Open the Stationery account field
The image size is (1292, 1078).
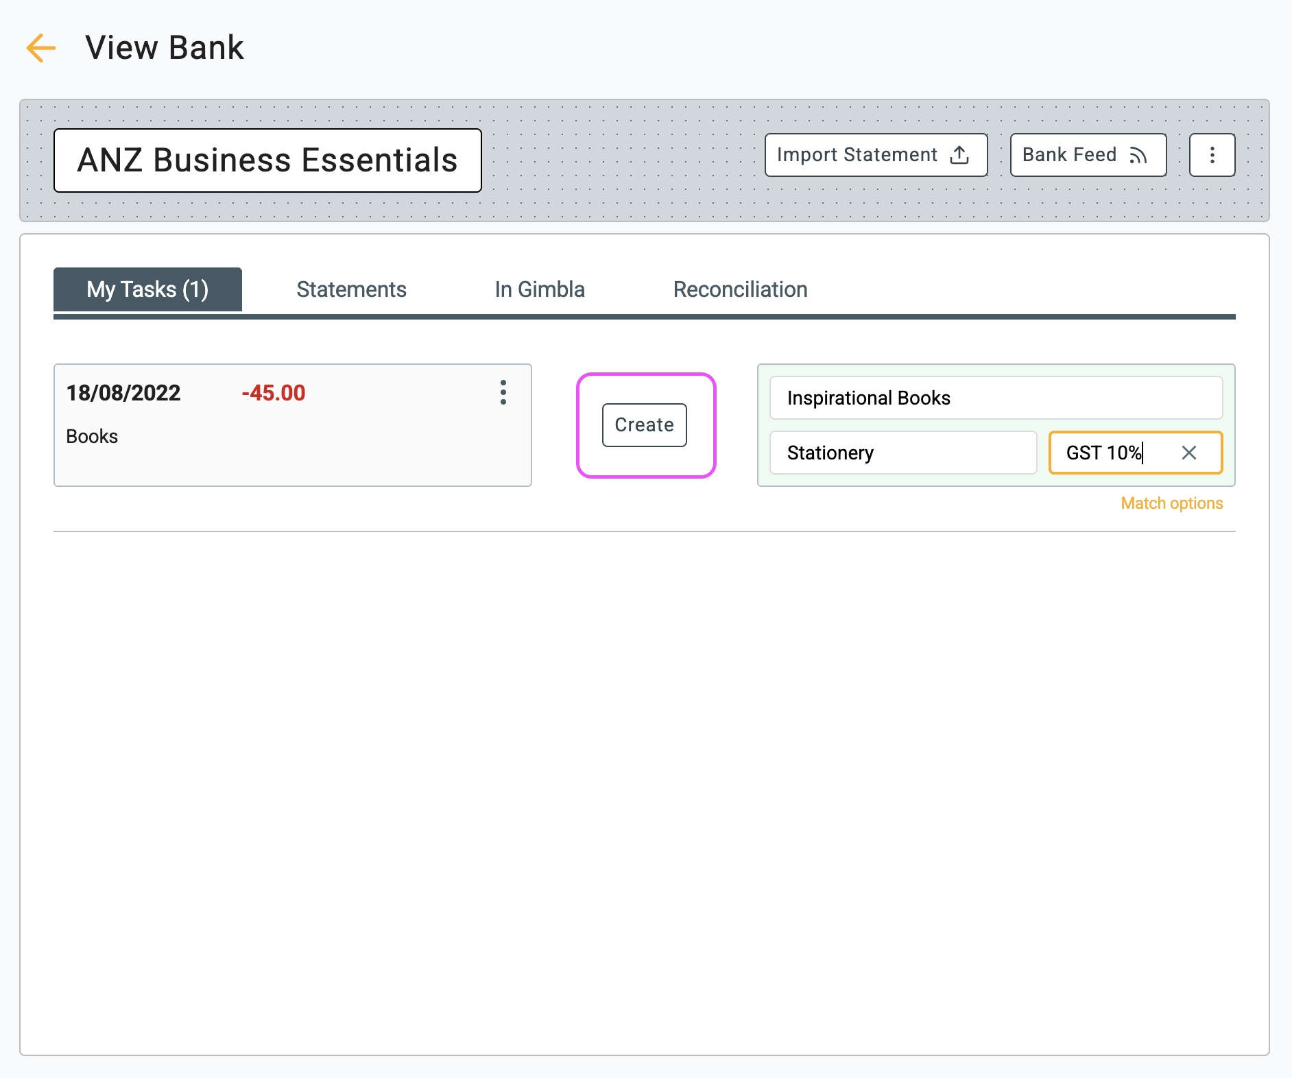coord(903,453)
